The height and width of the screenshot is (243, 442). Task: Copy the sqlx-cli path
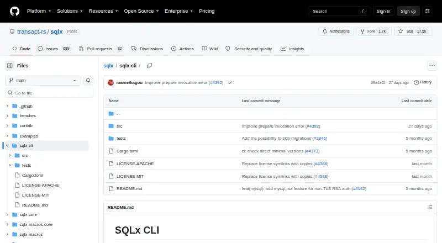point(149,66)
